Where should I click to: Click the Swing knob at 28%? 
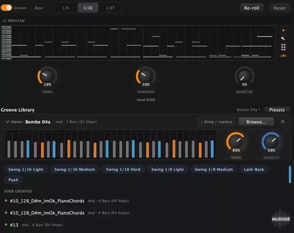(47, 76)
